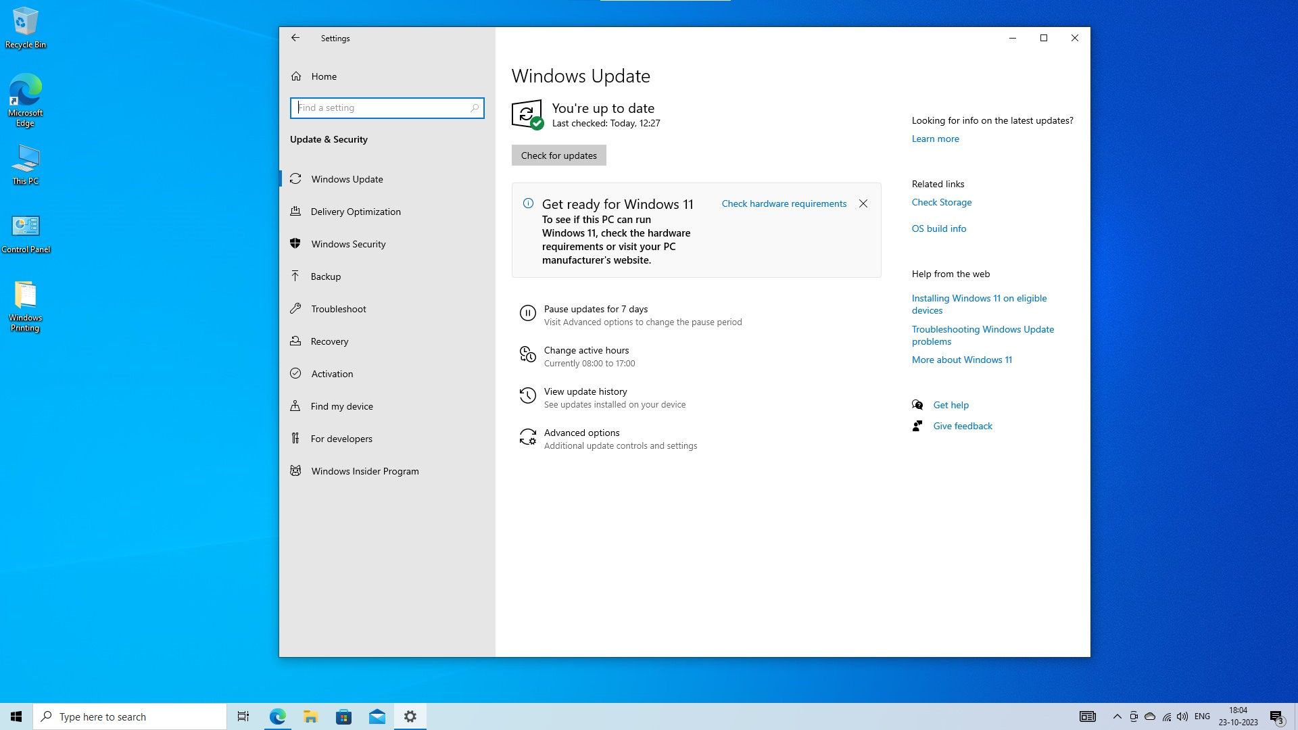Click the search magnifier in Find a setting
1298x730 pixels.
click(x=475, y=108)
